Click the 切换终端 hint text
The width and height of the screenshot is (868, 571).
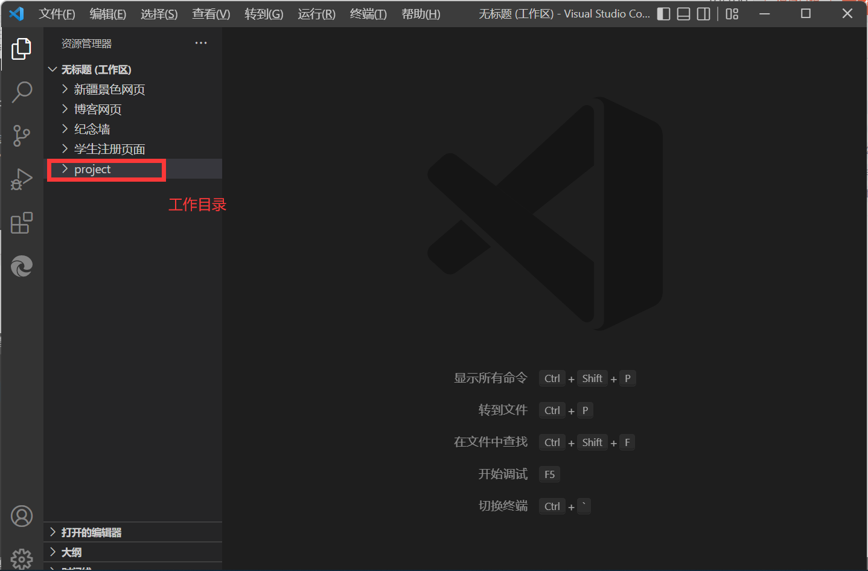pyautogui.click(x=503, y=506)
